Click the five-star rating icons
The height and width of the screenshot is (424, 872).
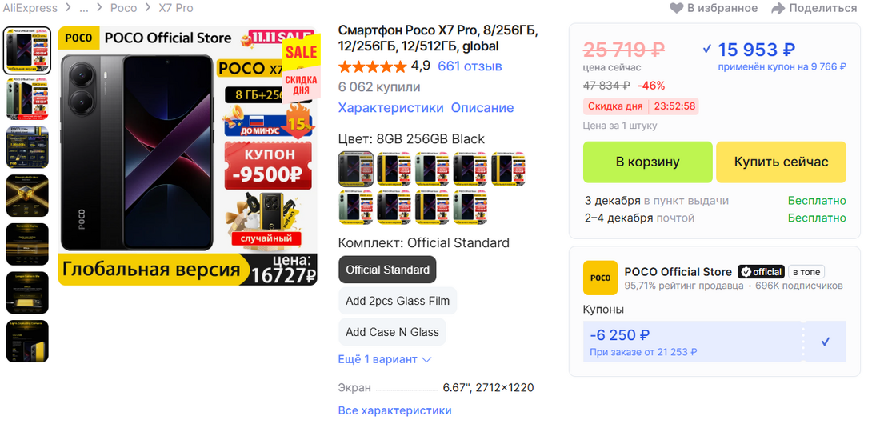click(x=373, y=66)
